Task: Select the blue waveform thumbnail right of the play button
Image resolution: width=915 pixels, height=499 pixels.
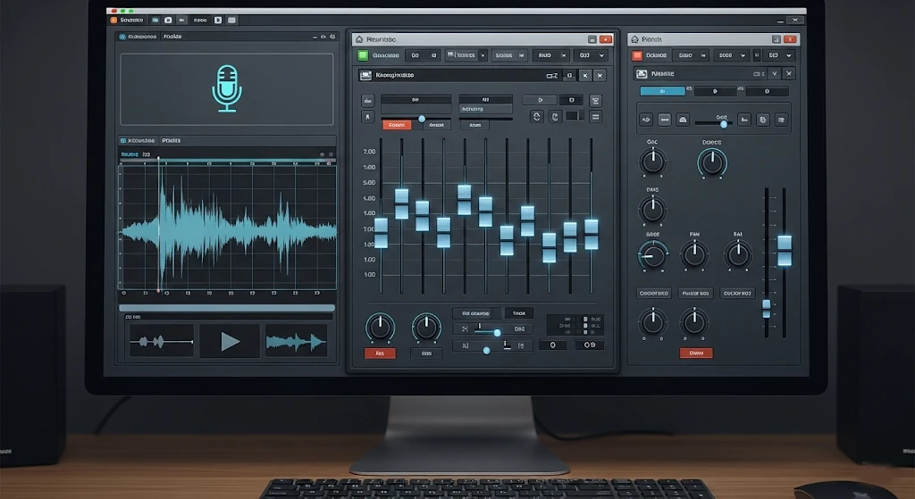Action: 296,341
